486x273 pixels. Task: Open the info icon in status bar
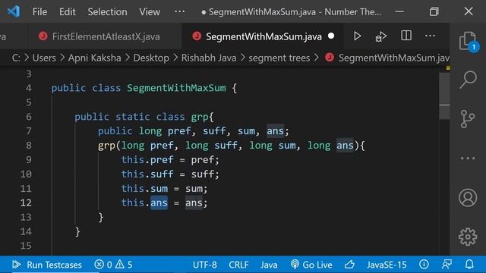click(x=424, y=265)
